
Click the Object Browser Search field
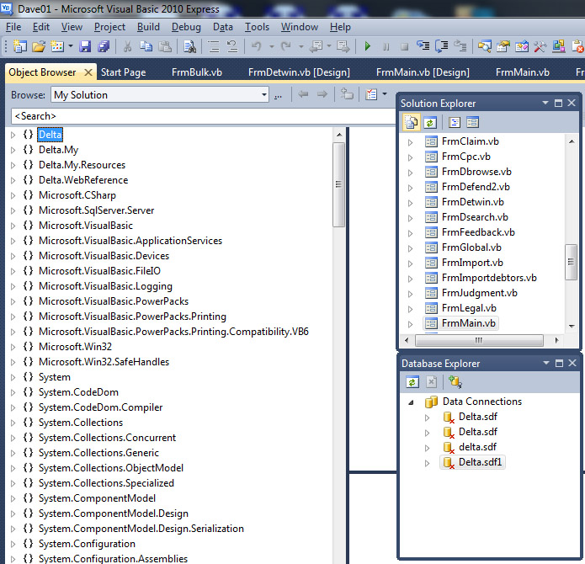pyautogui.click(x=204, y=116)
